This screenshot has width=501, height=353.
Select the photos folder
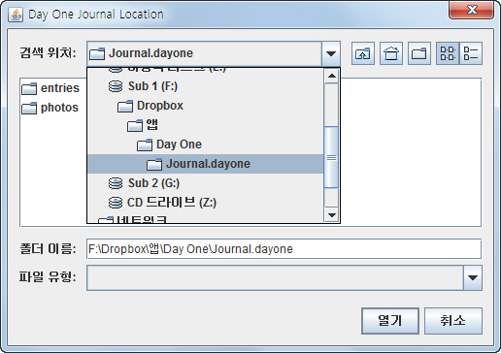click(x=50, y=108)
